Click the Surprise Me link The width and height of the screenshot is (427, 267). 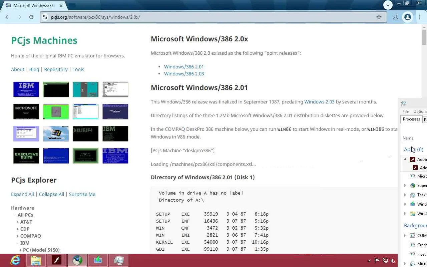(x=82, y=194)
